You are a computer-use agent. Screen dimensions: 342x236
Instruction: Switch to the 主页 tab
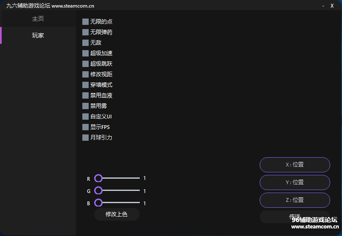38,19
